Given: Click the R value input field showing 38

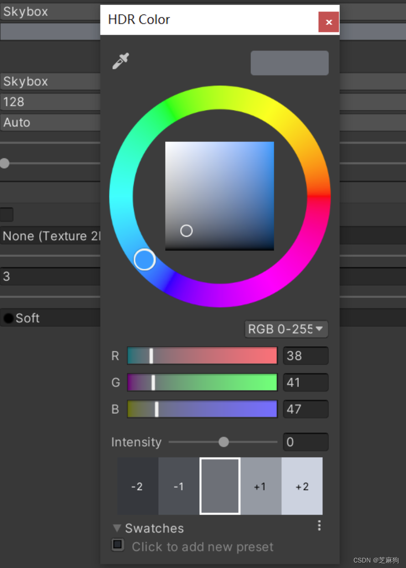Looking at the screenshot, I should coord(306,355).
